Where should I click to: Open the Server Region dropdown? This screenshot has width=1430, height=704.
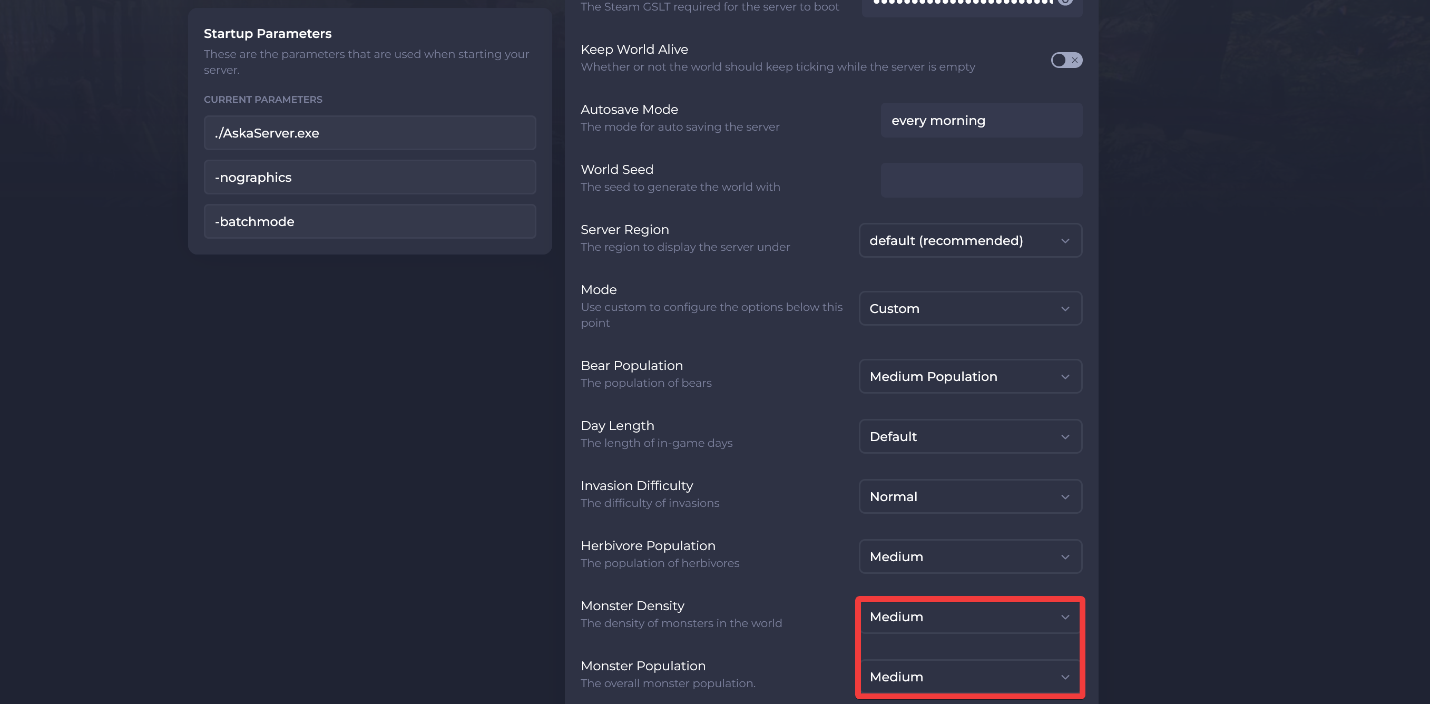pos(971,240)
